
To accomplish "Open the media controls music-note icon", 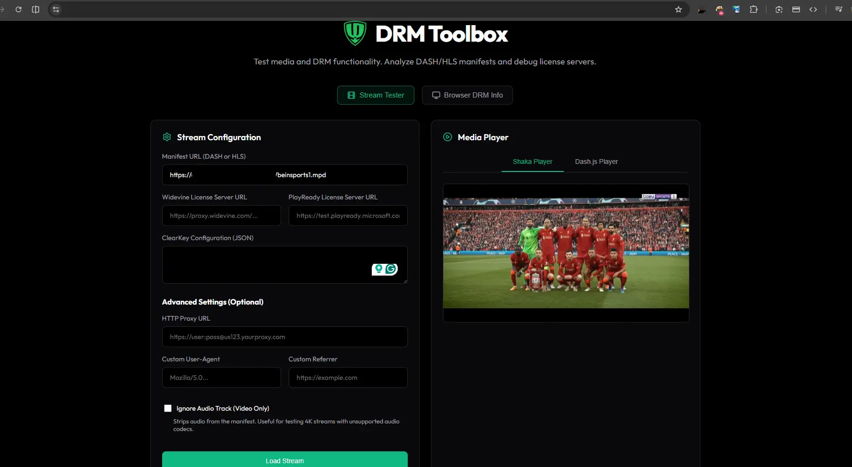I will click(838, 9).
